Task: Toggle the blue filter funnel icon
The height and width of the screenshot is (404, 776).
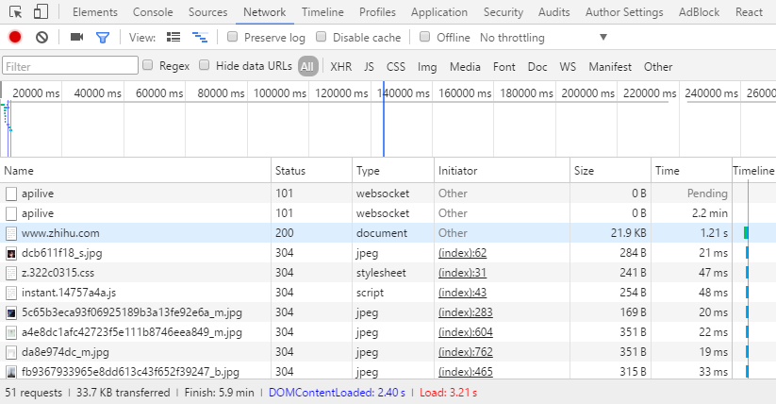Action: point(102,37)
